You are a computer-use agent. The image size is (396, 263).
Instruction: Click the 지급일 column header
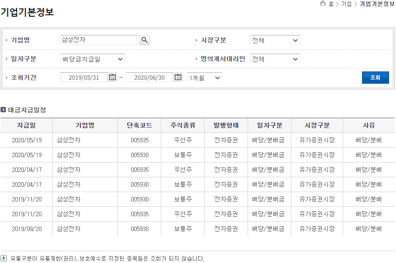[26, 125]
